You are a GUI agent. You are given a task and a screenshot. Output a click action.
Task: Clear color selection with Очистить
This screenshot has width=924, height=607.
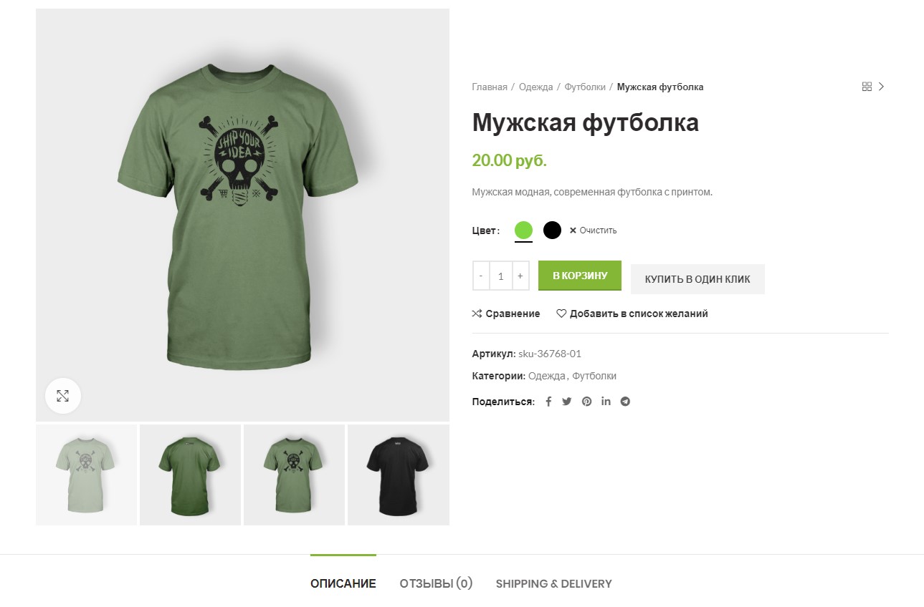tap(593, 230)
